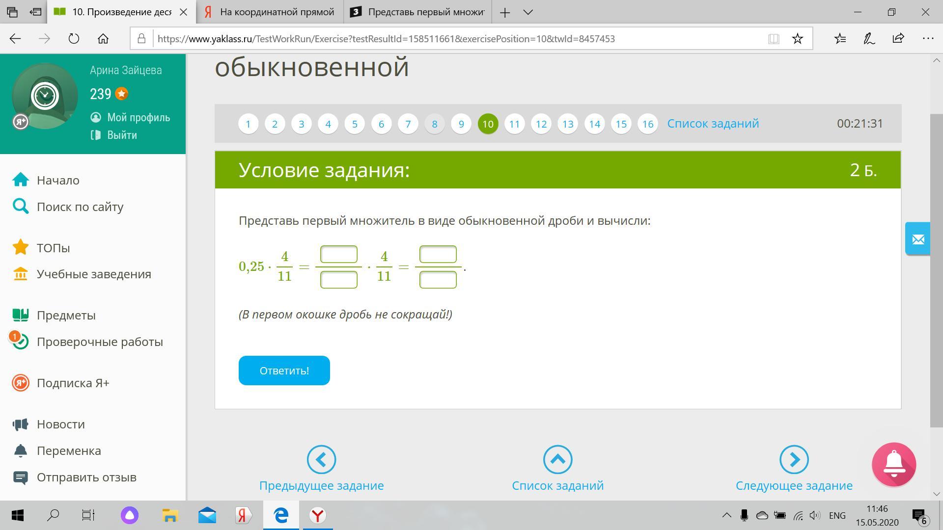Click the browser refresh icon
Image resolution: width=943 pixels, height=530 pixels.
(x=74, y=39)
